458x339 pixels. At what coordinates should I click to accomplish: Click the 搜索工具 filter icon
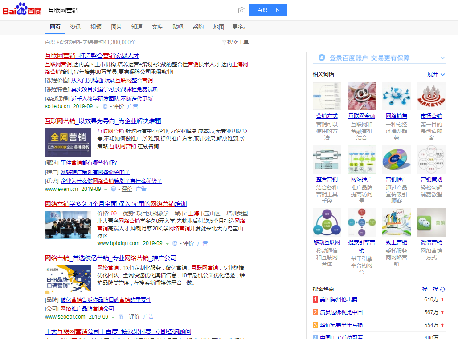click(x=224, y=42)
